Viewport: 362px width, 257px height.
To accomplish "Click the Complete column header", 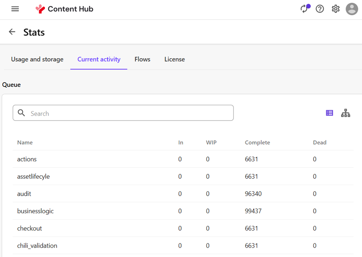I will (x=257, y=142).
